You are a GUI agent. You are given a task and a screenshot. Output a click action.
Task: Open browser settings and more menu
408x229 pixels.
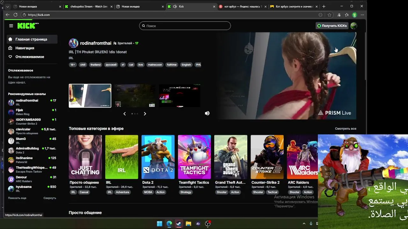tap(362, 15)
